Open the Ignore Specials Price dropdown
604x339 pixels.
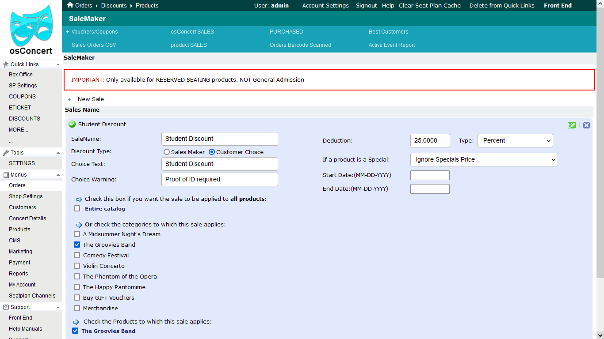coord(484,159)
